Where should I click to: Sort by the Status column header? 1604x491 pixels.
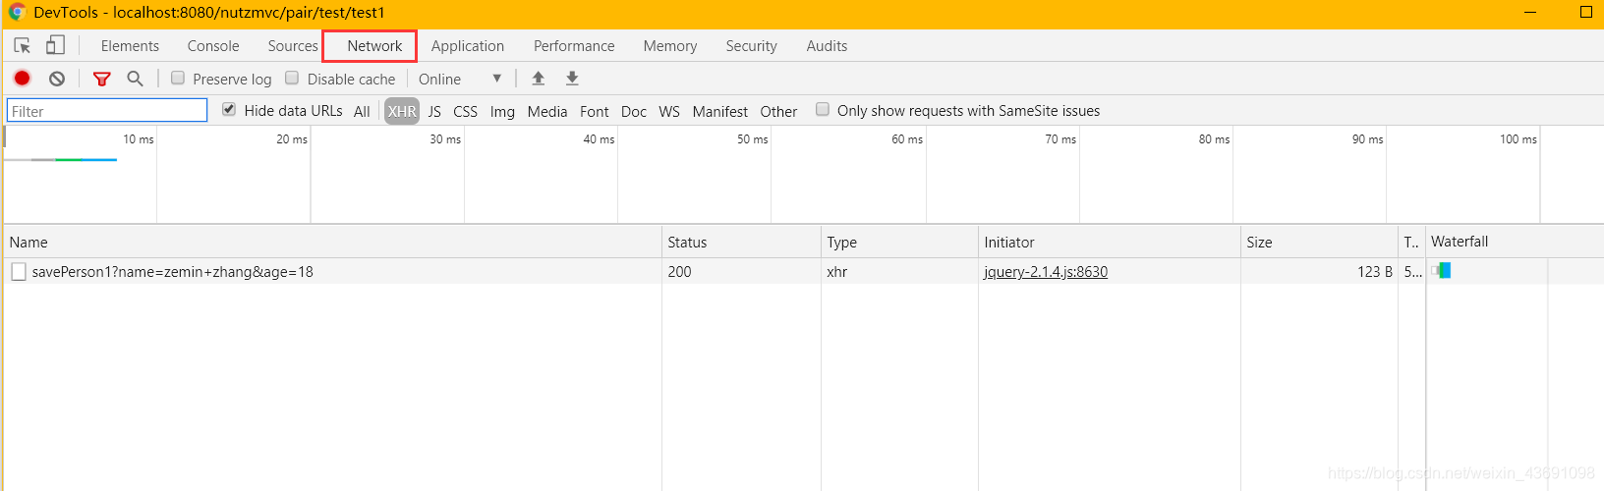(741, 242)
